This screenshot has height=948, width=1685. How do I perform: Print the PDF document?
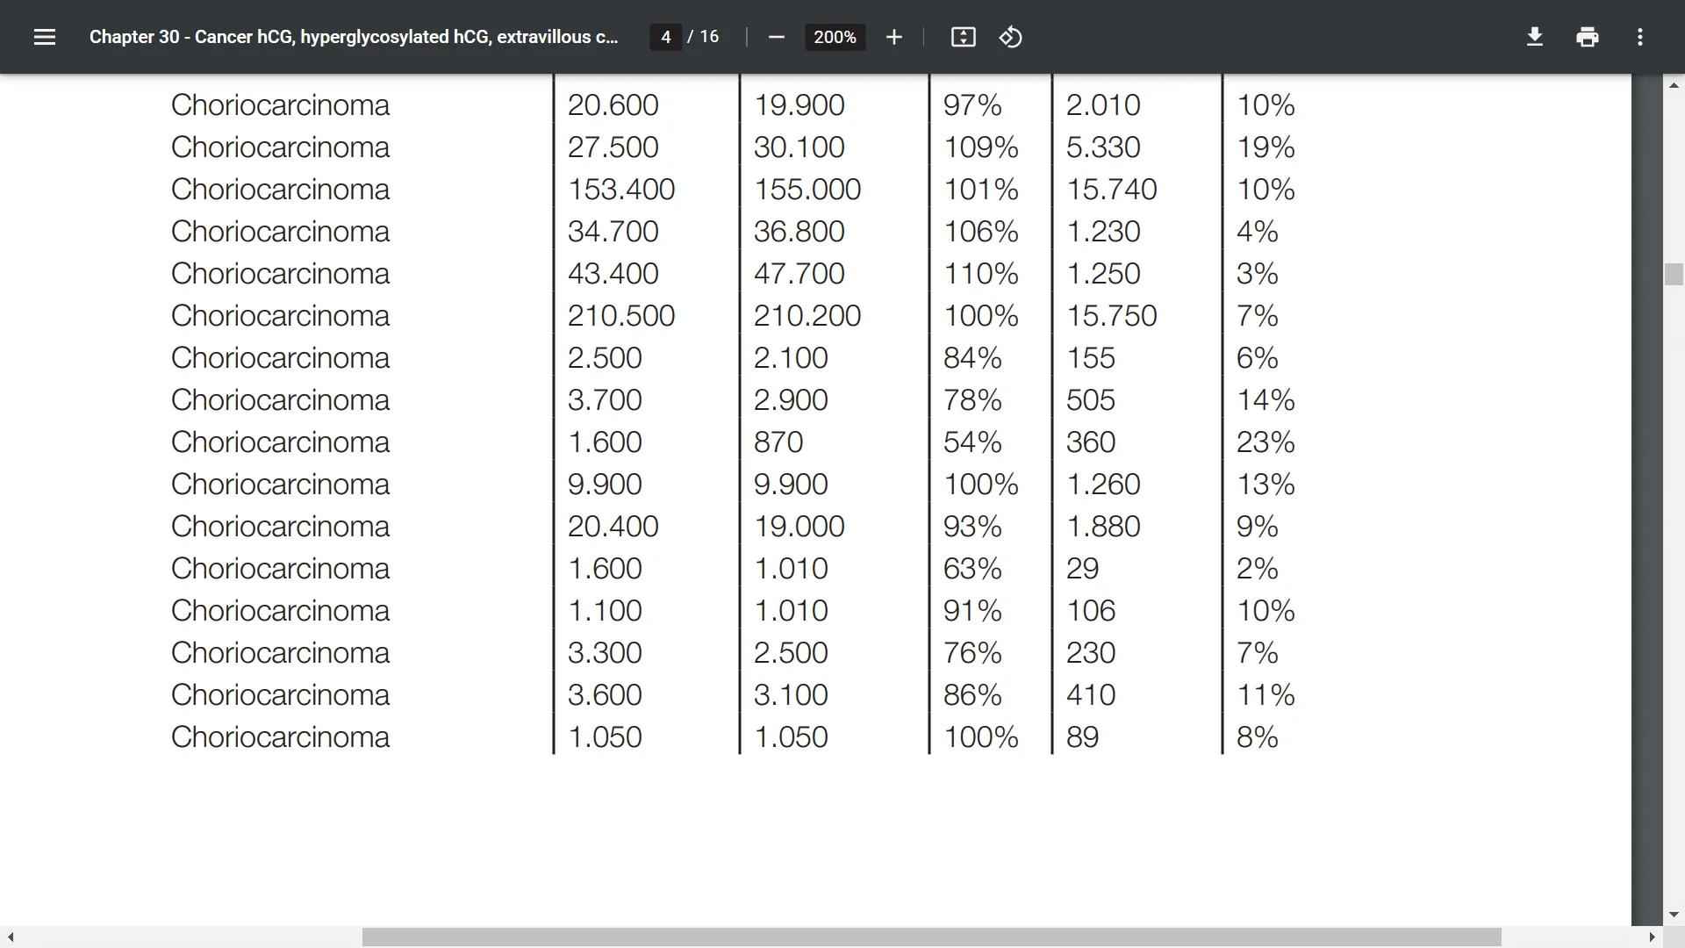pos(1587,37)
